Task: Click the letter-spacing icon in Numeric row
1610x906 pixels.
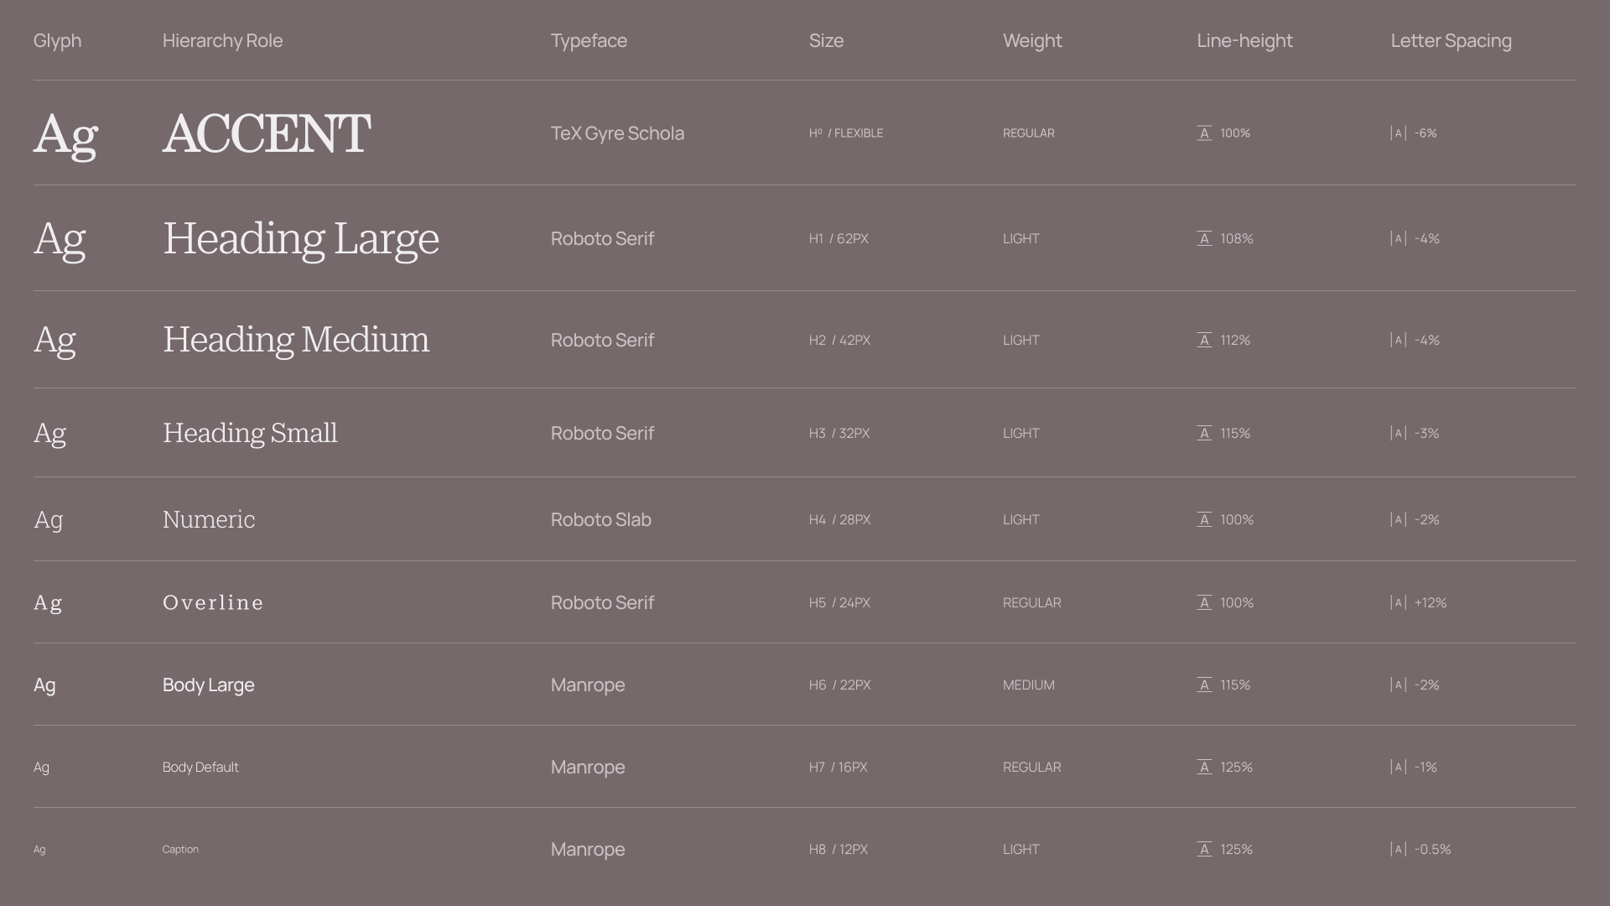Action: click(x=1398, y=520)
